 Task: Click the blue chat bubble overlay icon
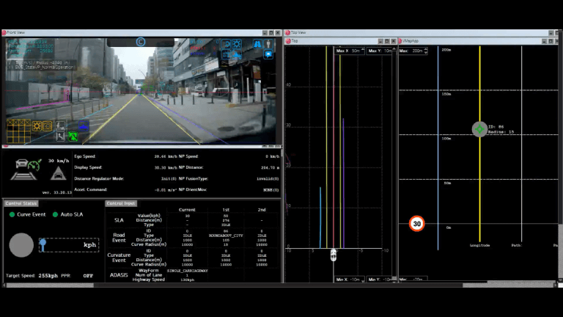click(268, 54)
